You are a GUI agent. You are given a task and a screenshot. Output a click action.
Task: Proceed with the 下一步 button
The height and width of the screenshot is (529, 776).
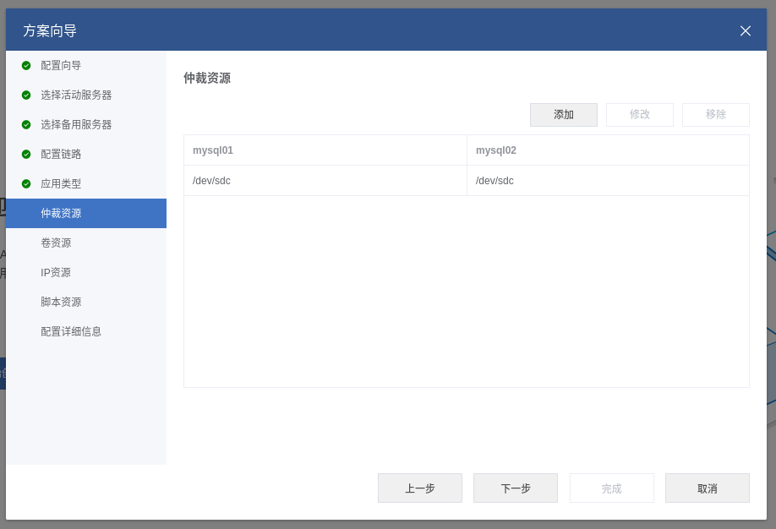tap(515, 488)
